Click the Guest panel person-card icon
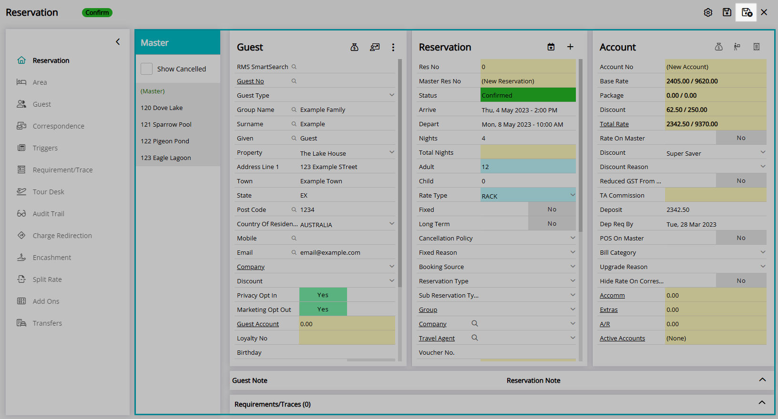 tap(375, 47)
